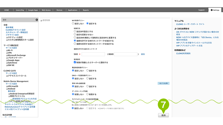Viewport: 223px width, 125px height.
Task: Expand ISM NX tree node
Action: click(7, 65)
